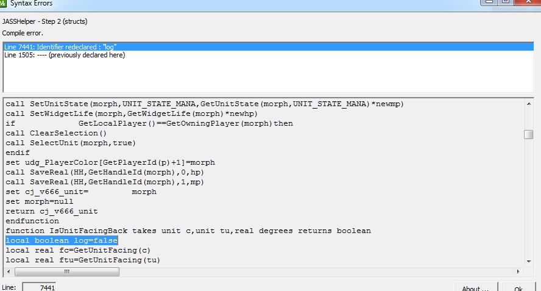Click 'local real fc=GetUnitFacing(c)' line
This screenshot has width=541, height=291.
[x=78, y=250]
